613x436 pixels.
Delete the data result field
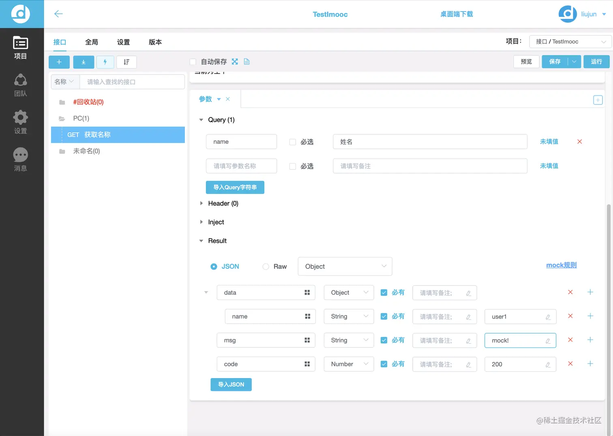(x=570, y=292)
